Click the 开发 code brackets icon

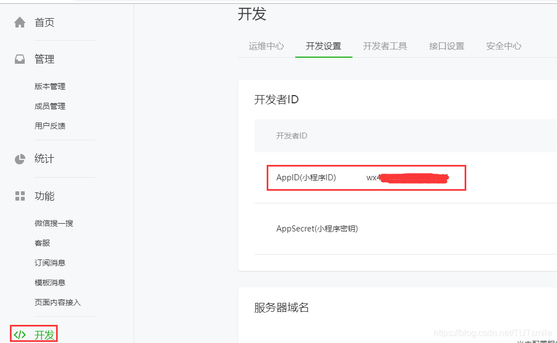coord(20,334)
